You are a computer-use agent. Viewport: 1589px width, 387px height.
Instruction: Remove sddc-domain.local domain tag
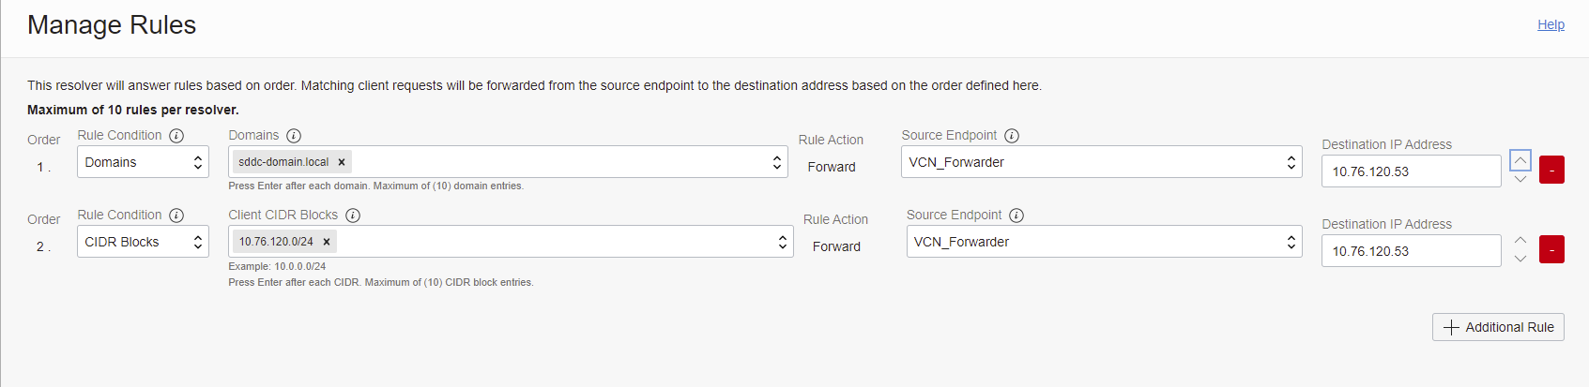[x=342, y=162]
